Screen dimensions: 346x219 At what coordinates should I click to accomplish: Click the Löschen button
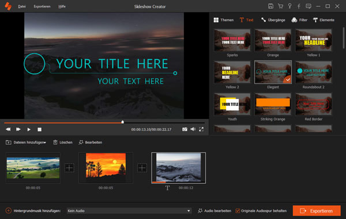(x=63, y=143)
